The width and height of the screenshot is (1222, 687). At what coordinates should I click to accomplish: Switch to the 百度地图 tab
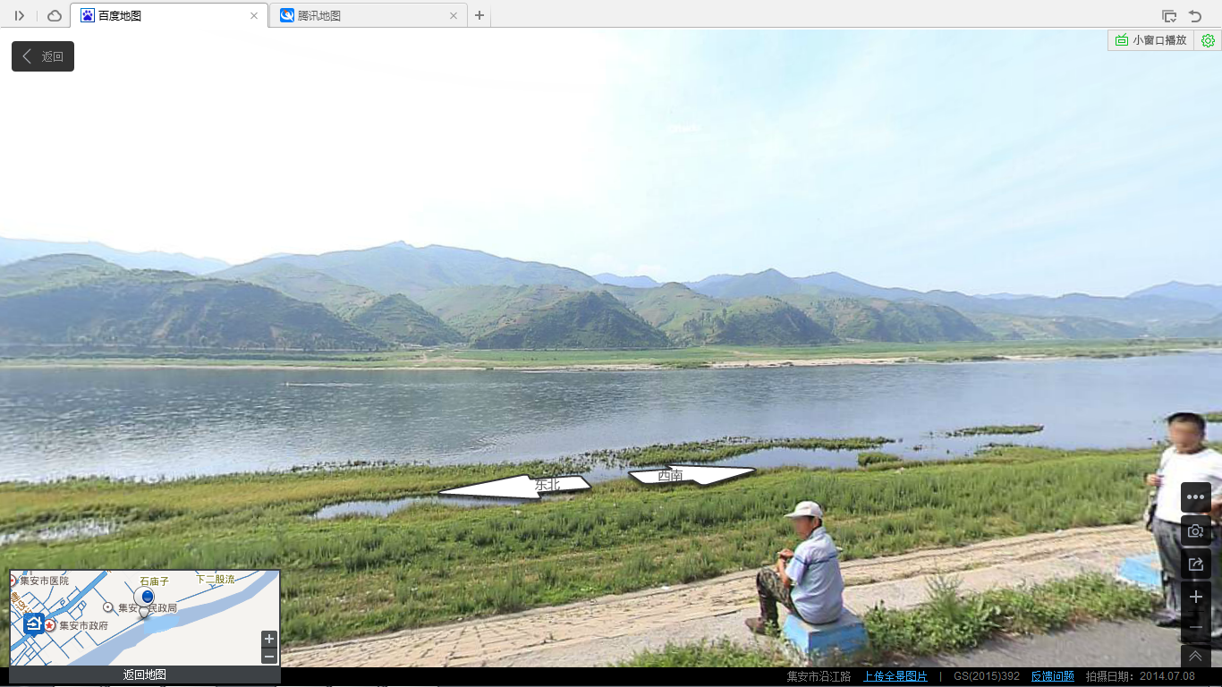pyautogui.click(x=169, y=15)
